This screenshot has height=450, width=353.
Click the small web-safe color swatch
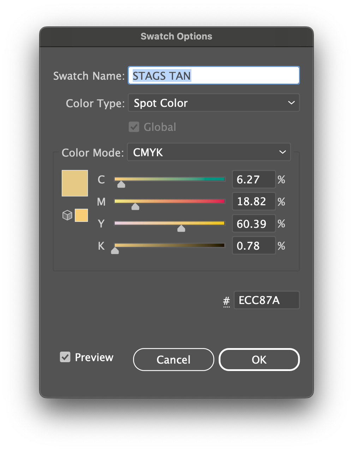pos(81,215)
